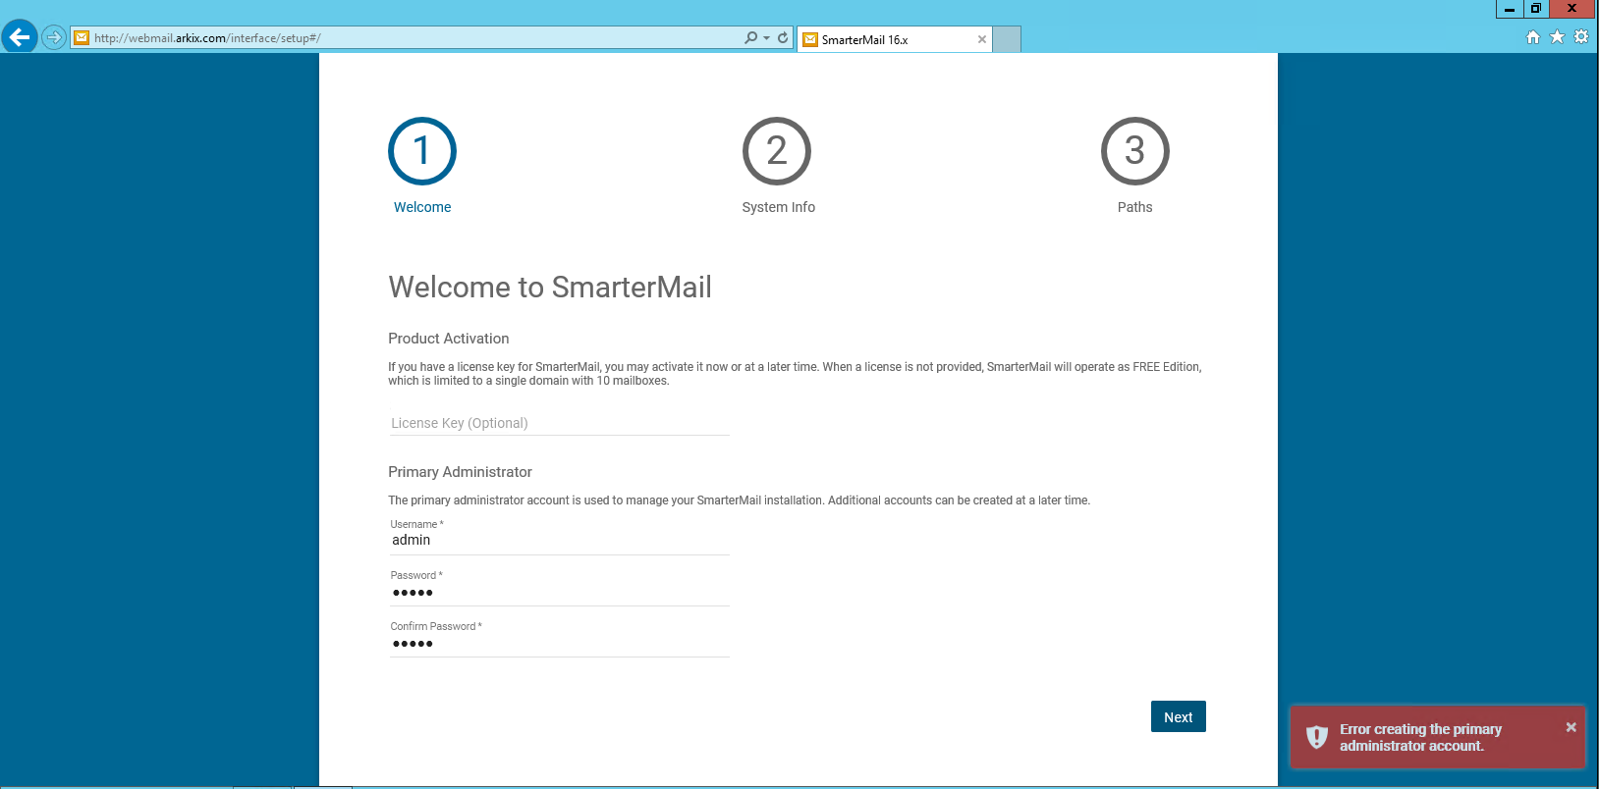Focus the License Key (Optional) field
This screenshot has width=1599, height=789.
tap(559, 423)
